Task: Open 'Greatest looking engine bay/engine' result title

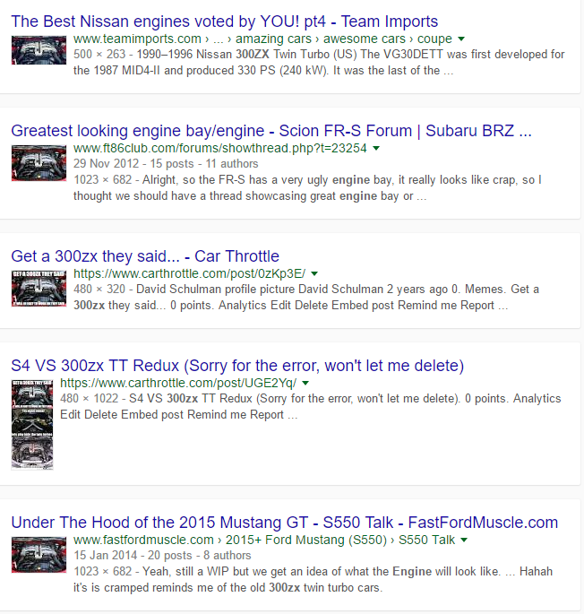Action: tap(271, 131)
